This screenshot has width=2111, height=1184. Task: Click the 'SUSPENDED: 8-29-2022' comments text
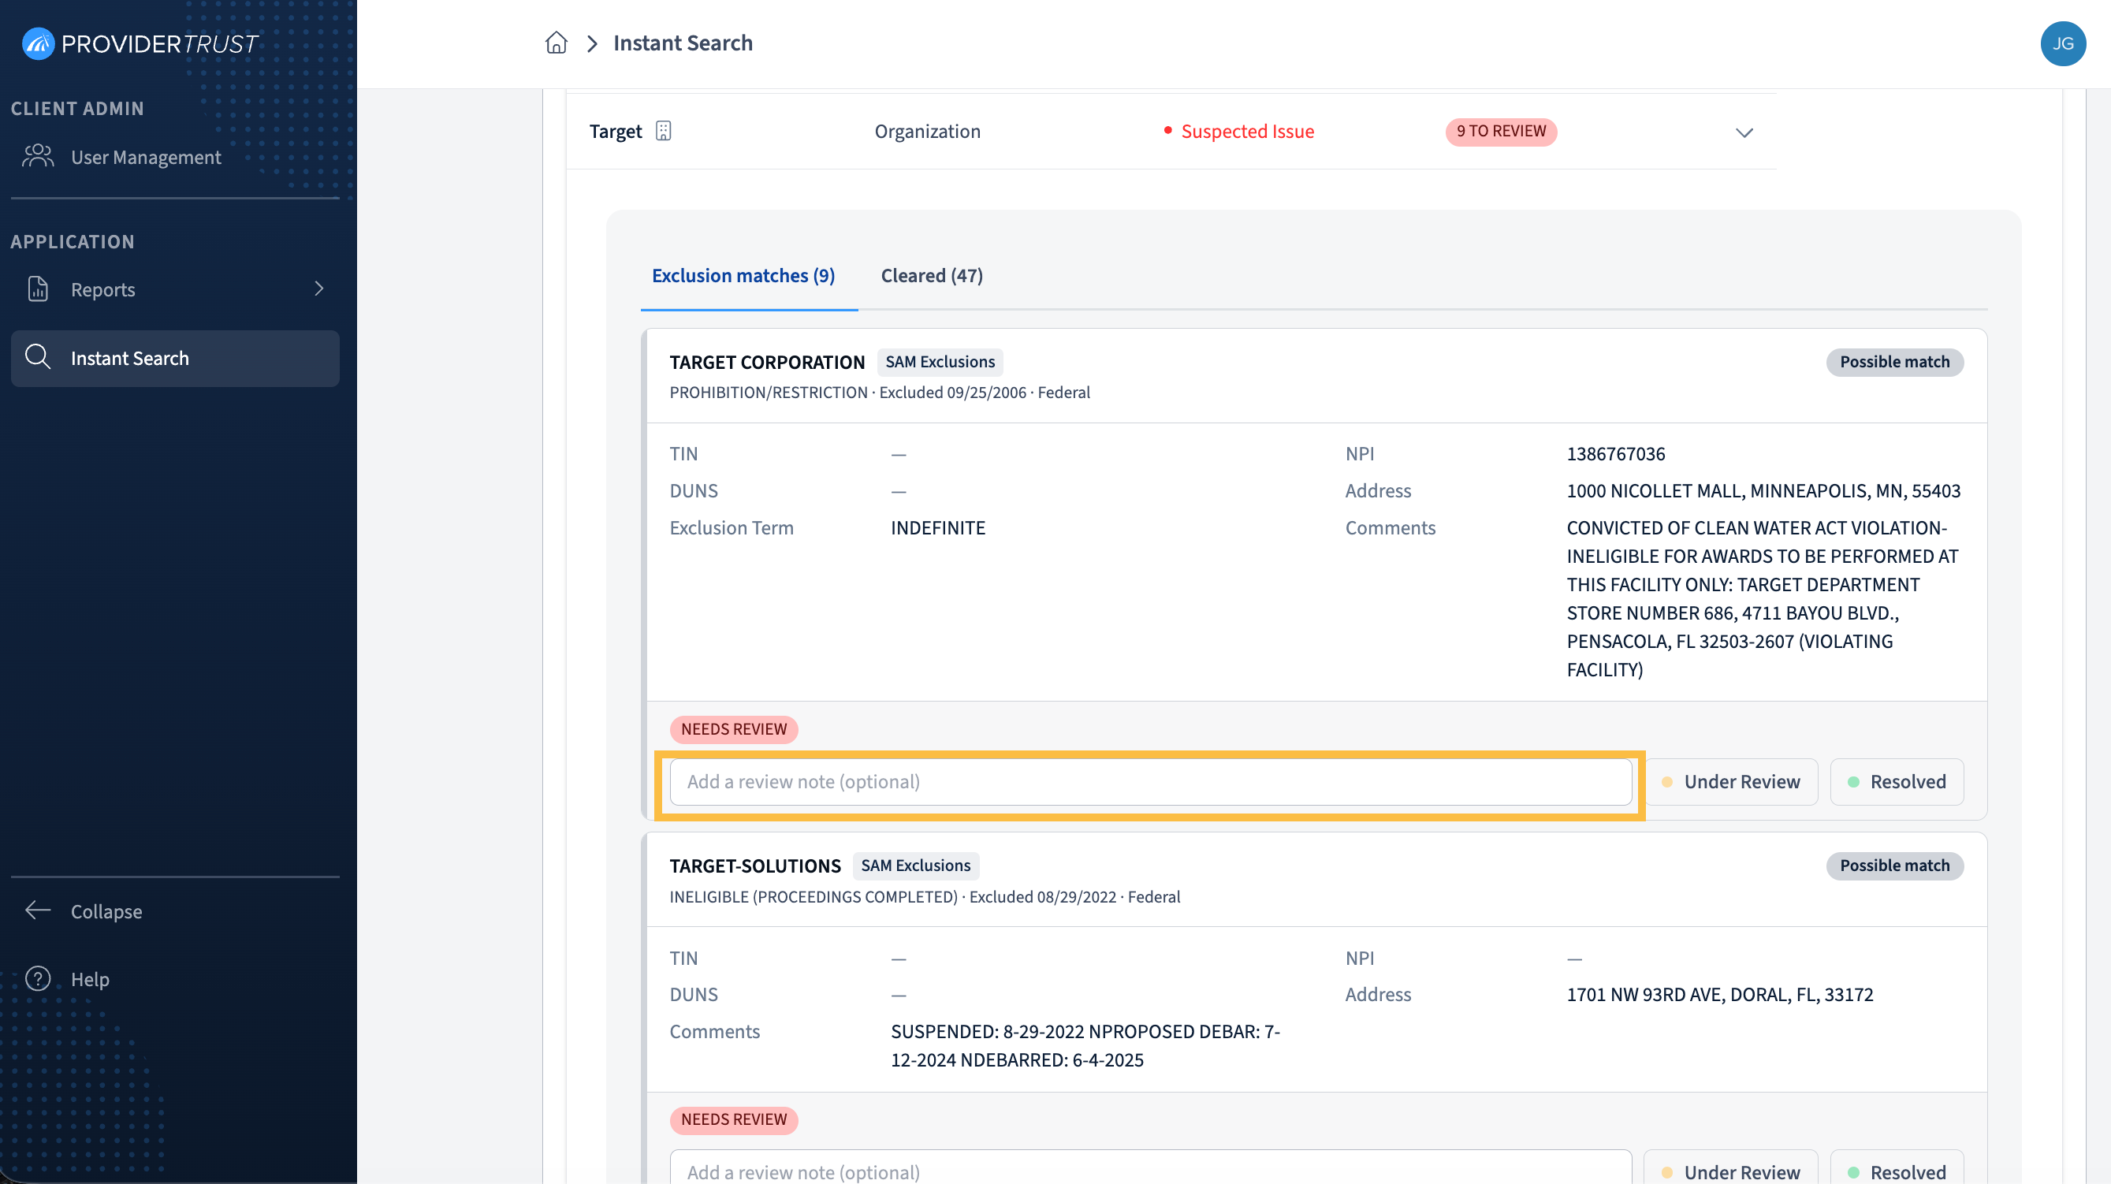[1085, 1045]
